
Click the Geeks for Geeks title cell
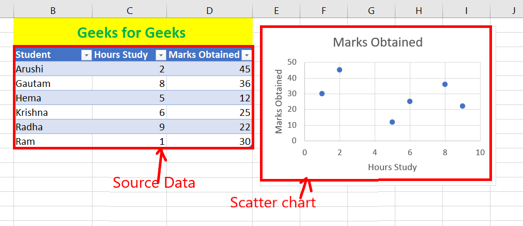click(133, 33)
